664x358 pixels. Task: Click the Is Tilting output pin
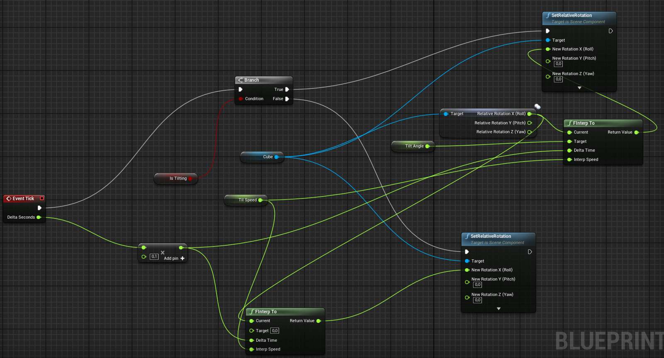pos(190,179)
